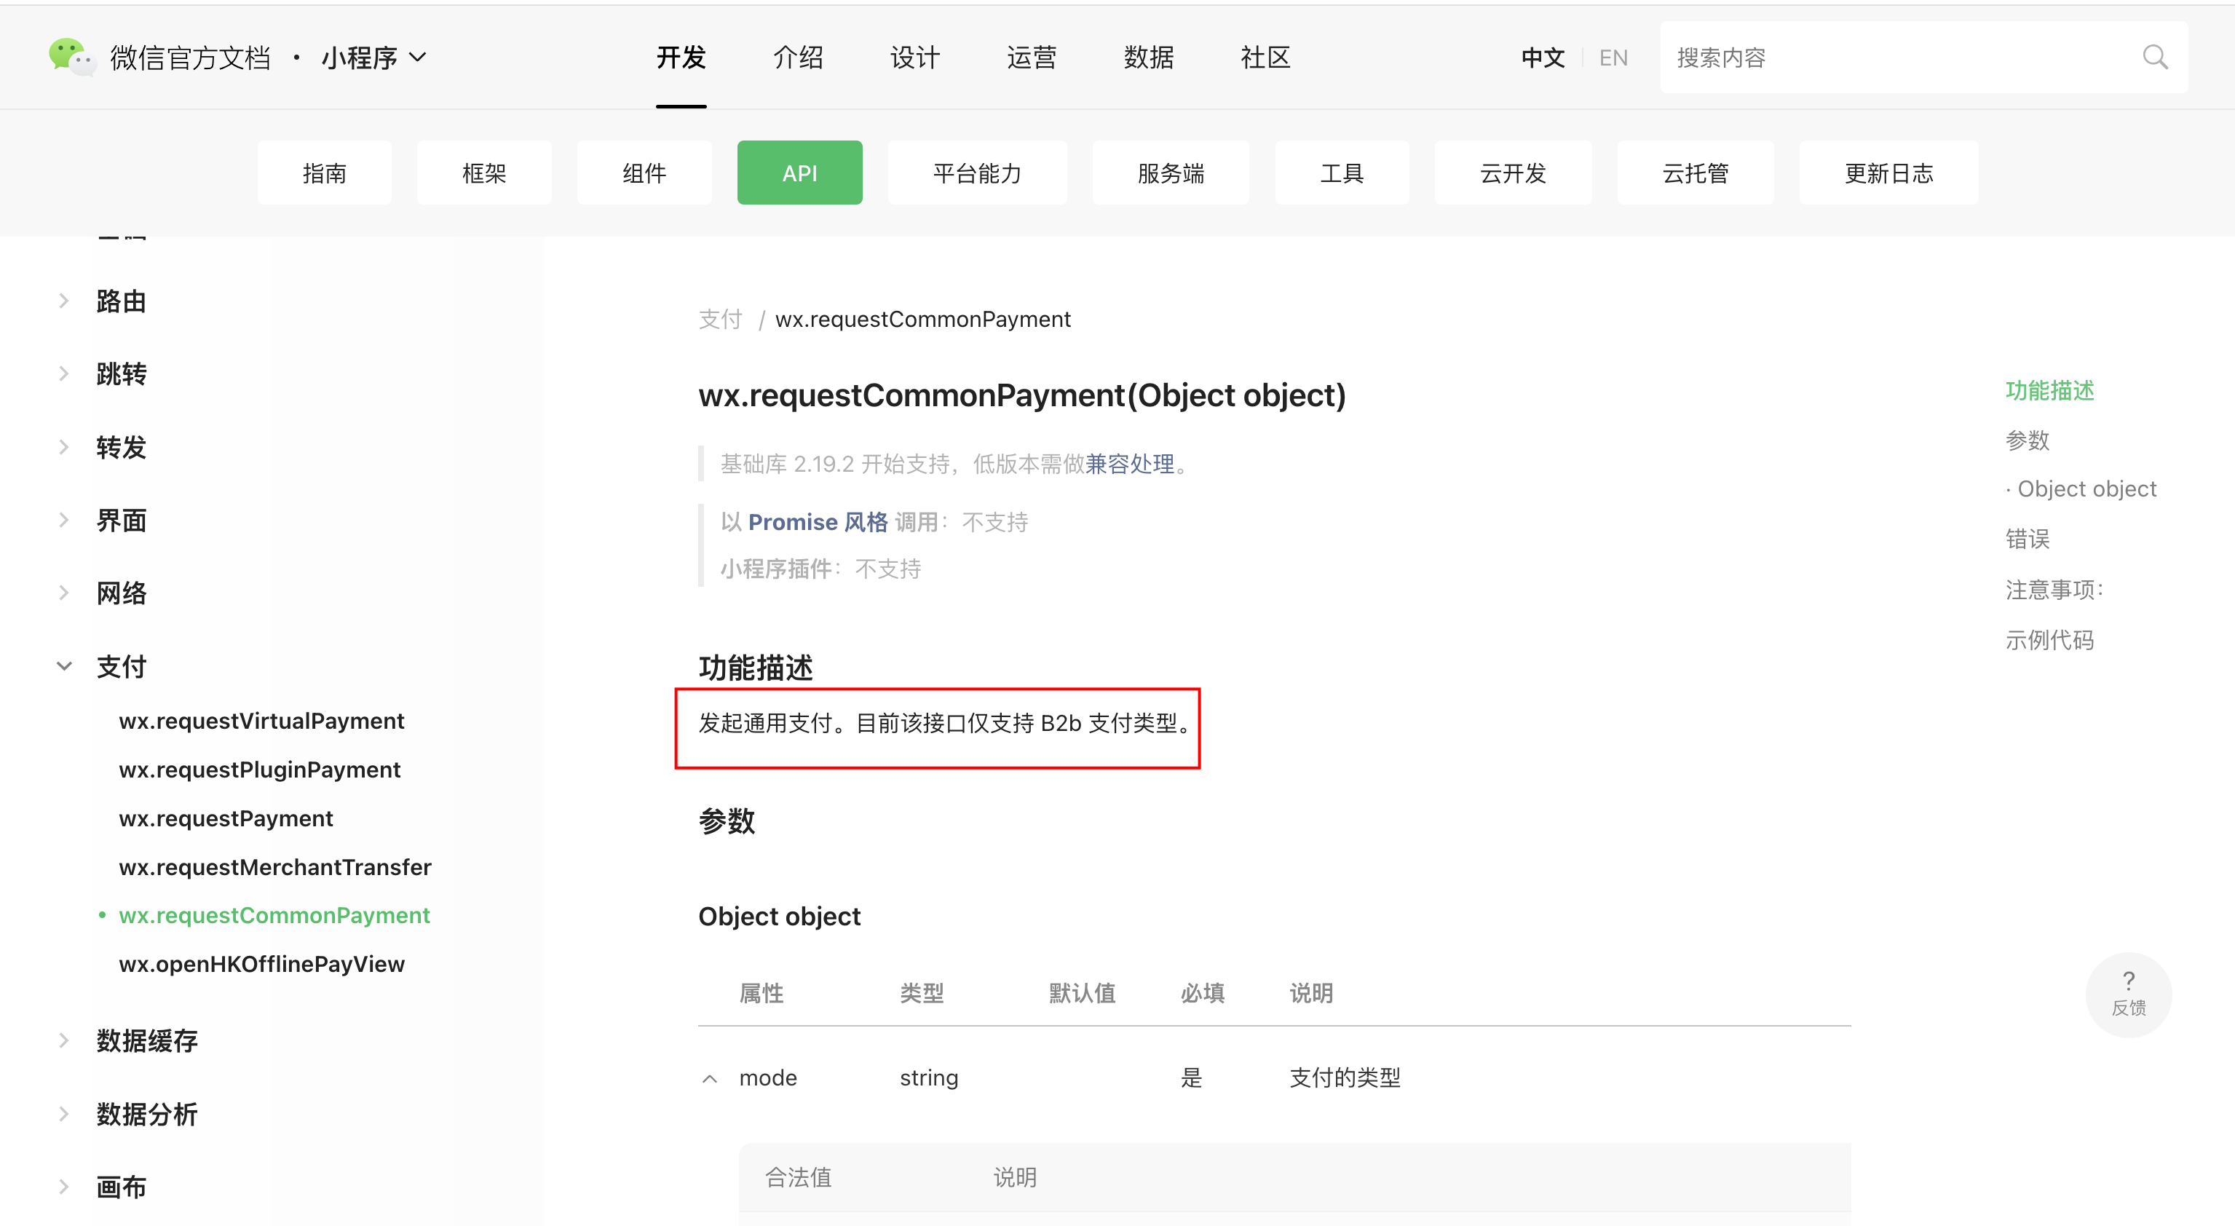Click the search magnifier icon
Screen dimensions: 2235x1226
2154,58
